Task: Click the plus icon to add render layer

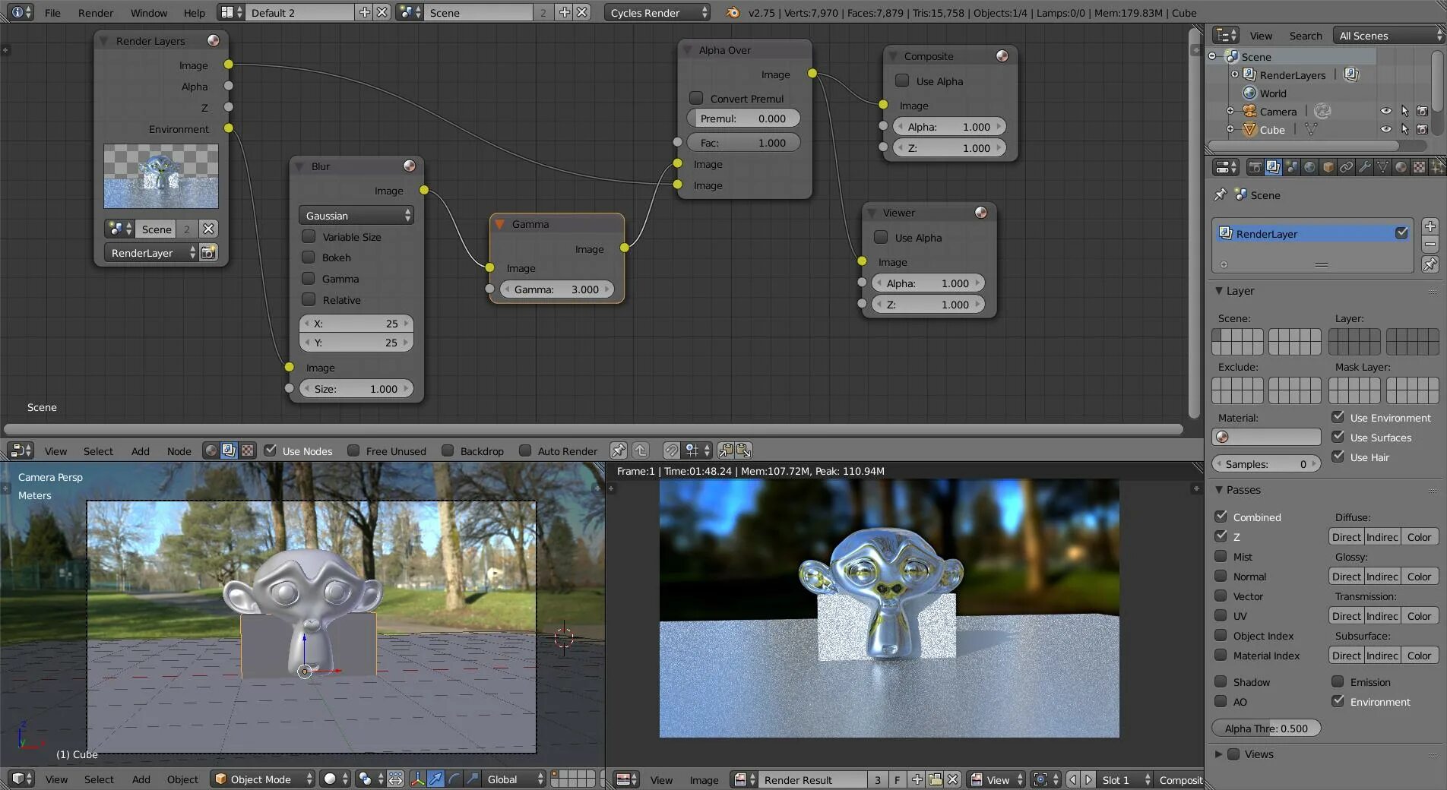Action: [1430, 226]
